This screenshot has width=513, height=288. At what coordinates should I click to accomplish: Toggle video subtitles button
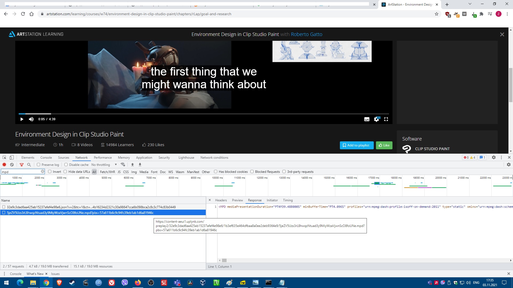[367, 119]
